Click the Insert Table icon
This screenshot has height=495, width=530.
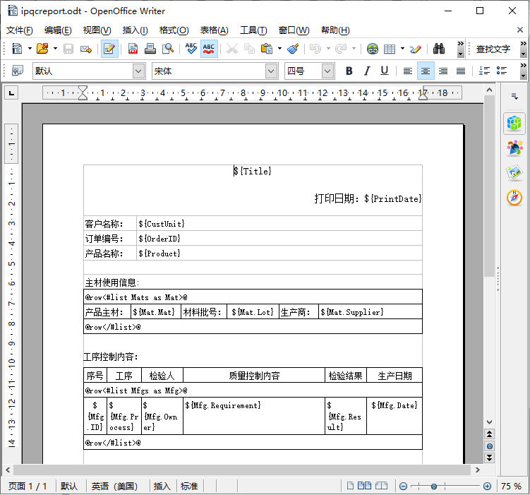coord(390,49)
